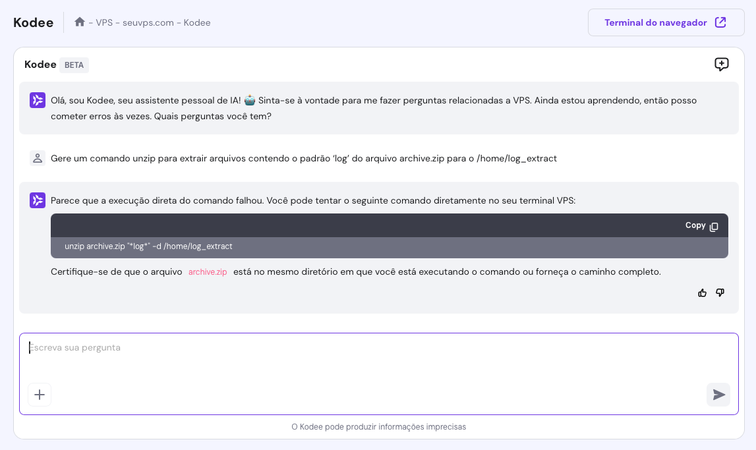Click the pink 'archive.zip' inline code
Image resolution: width=756 pixels, height=450 pixels.
tap(208, 271)
